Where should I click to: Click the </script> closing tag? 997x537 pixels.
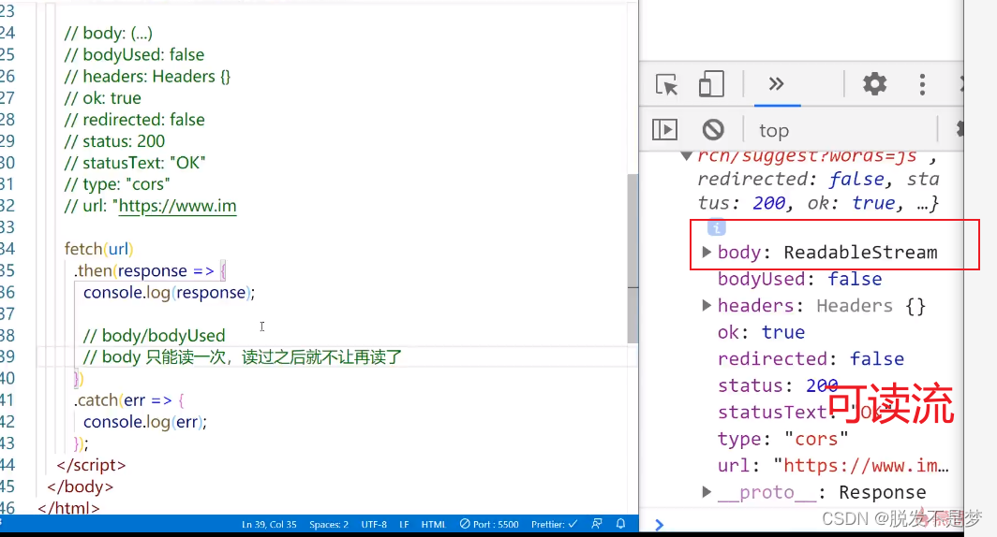coord(91,465)
